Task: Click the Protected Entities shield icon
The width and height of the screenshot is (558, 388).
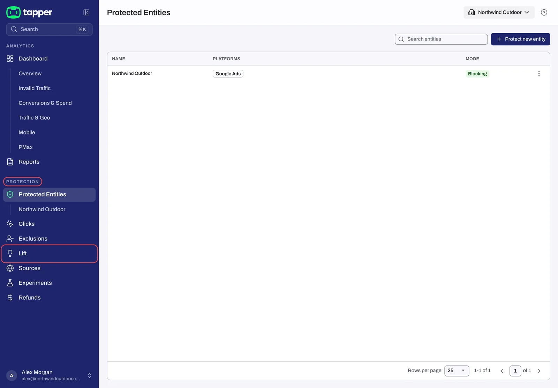Action: 10,195
